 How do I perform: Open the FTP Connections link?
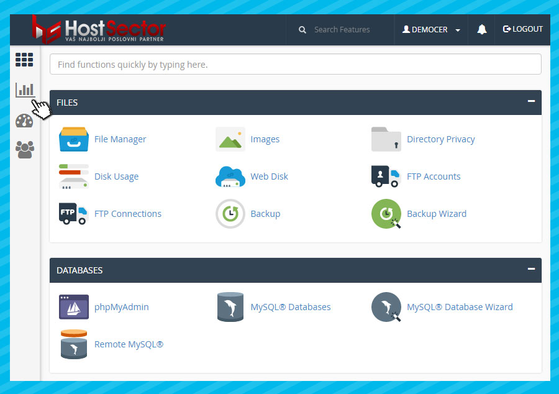point(127,214)
